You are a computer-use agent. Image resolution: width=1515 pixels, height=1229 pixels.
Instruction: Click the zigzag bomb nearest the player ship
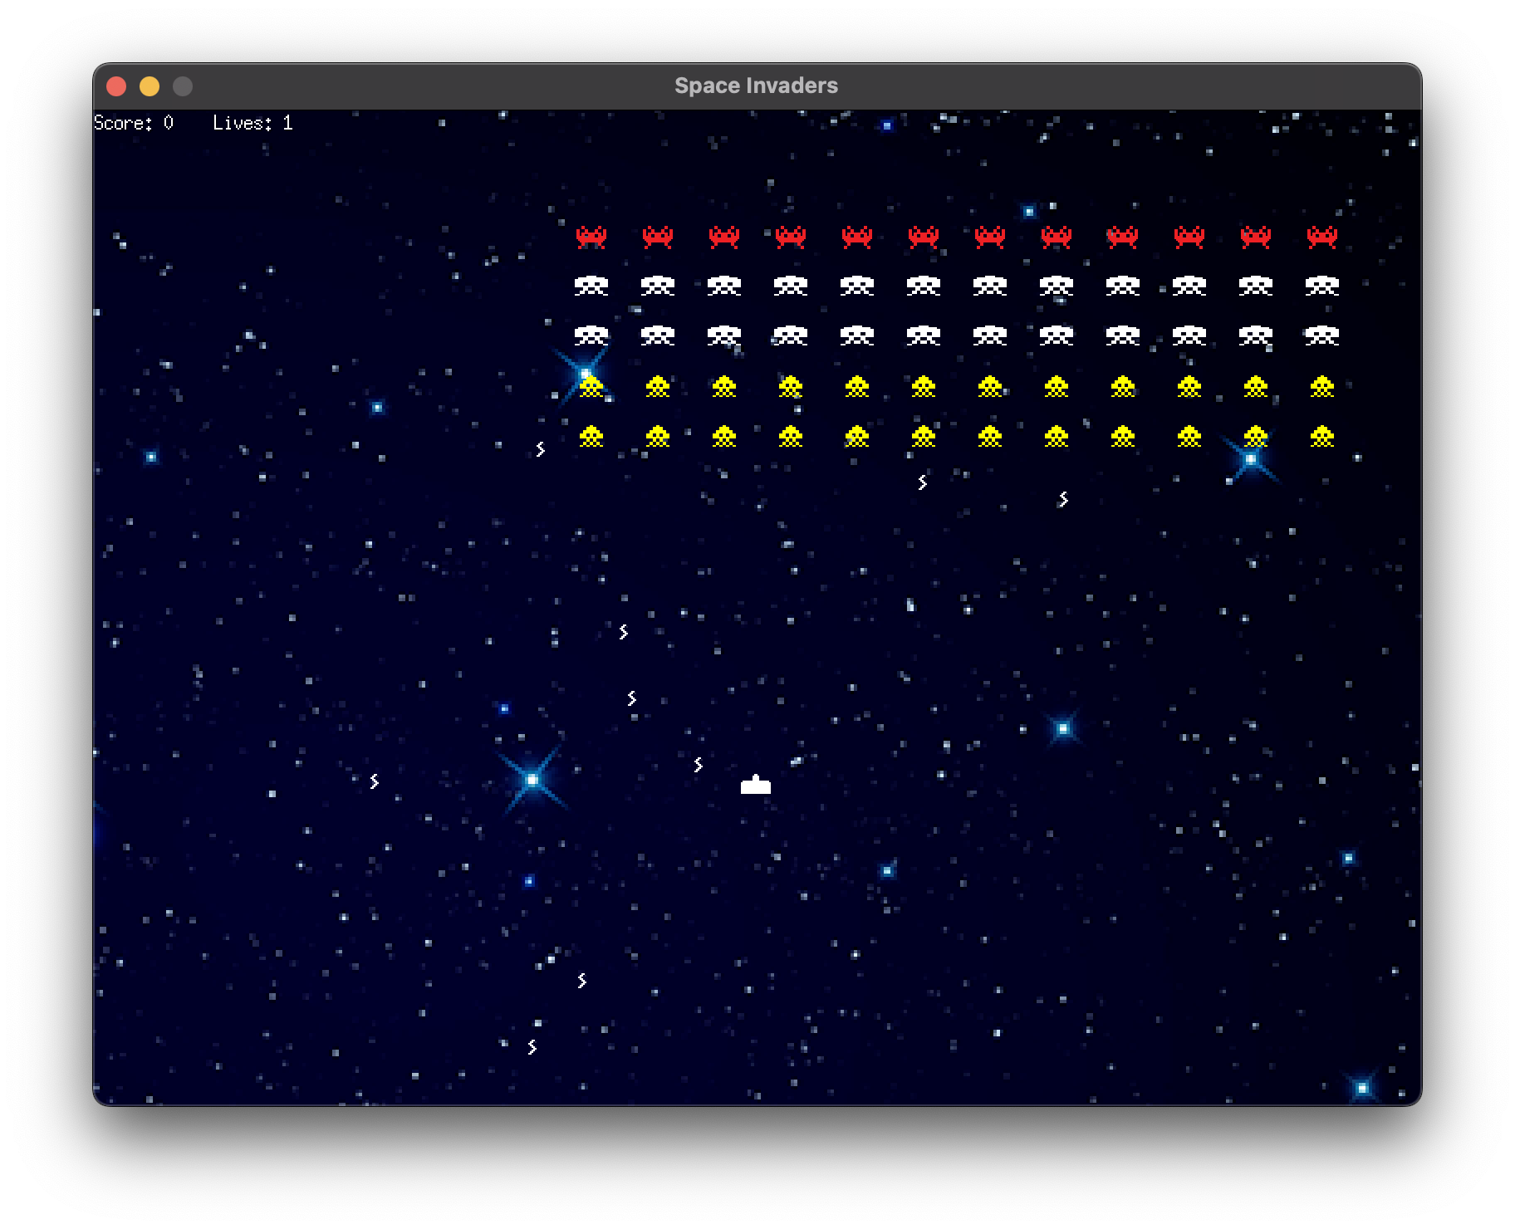click(x=698, y=764)
